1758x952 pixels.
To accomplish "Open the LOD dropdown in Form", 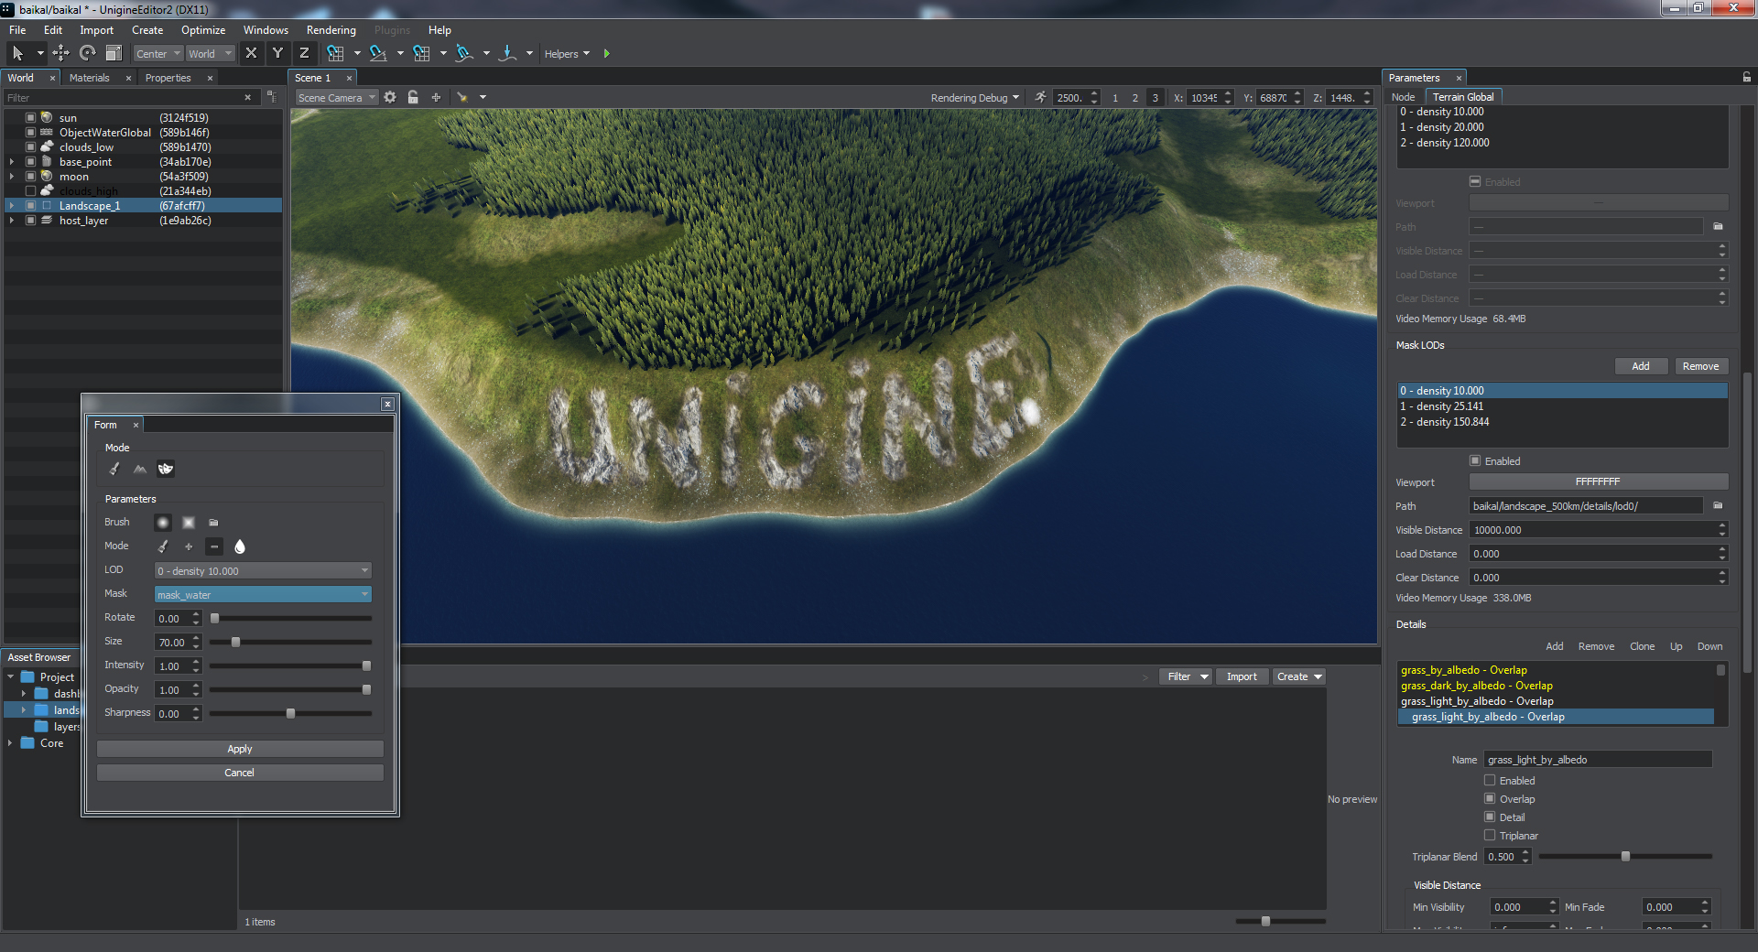I will pyautogui.click(x=263, y=571).
